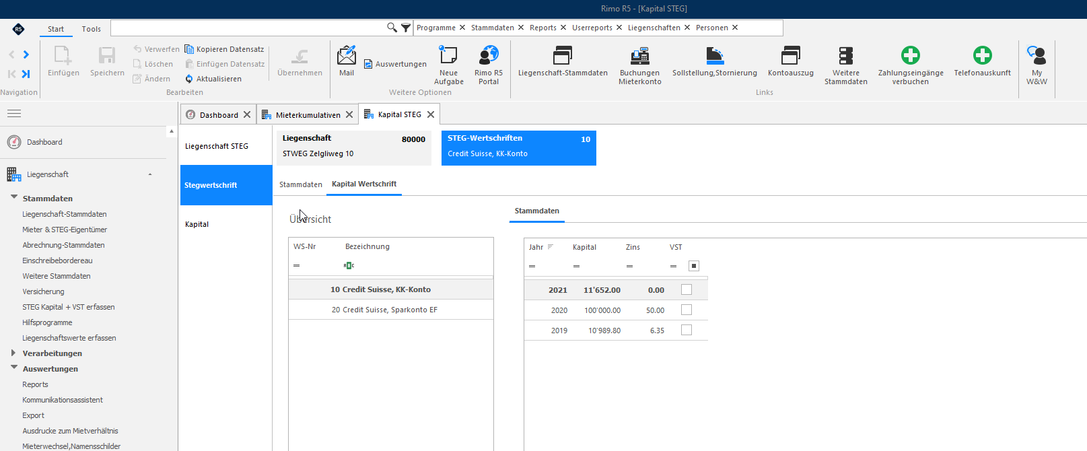Create Neue Aufgabe
The height and width of the screenshot is (451, 1087).
click(448, 65)
